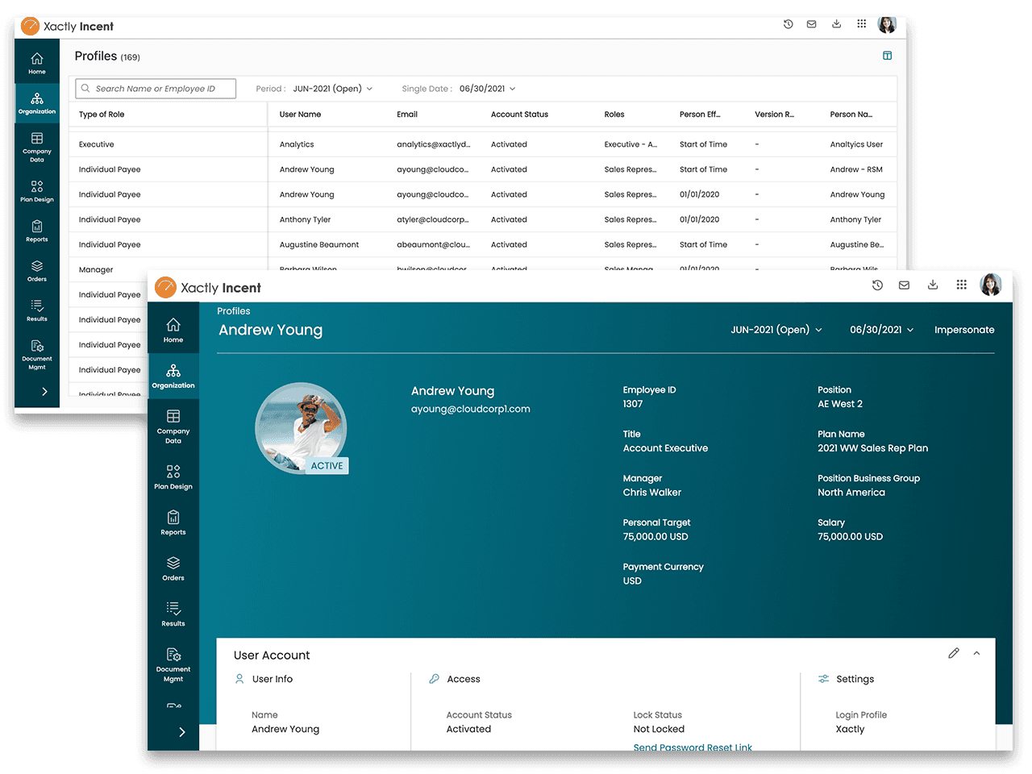Open Plan Design in the back window sidebar

[x=37, y=191]
